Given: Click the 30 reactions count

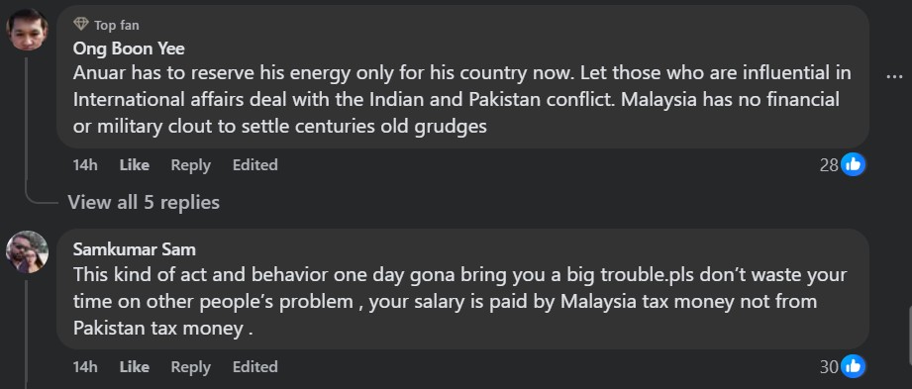Looking at the screenshot, I should (829, 367).
